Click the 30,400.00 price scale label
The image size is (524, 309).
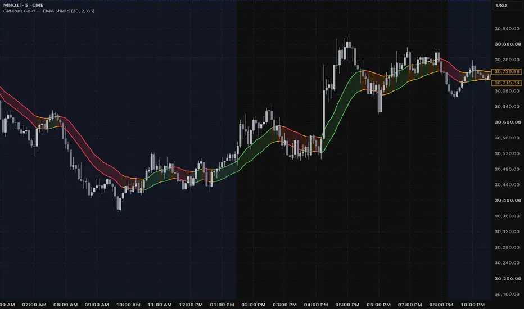point(508,200)
